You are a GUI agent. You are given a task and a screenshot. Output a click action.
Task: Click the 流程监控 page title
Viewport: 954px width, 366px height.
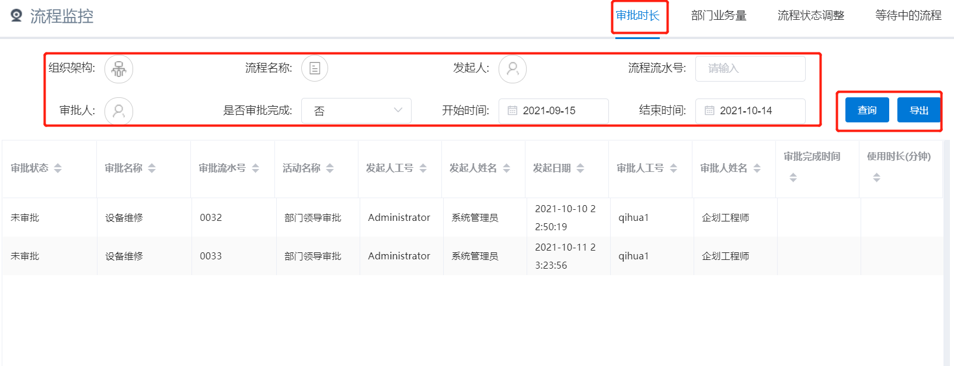click(62, 16)
